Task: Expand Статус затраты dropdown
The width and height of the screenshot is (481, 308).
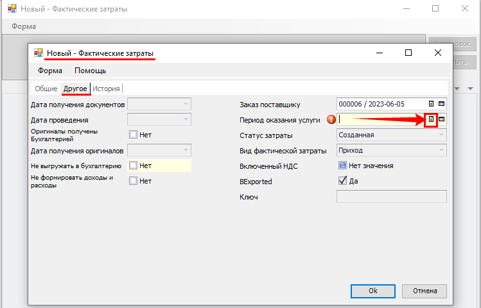Action: [x=441, y=135]
